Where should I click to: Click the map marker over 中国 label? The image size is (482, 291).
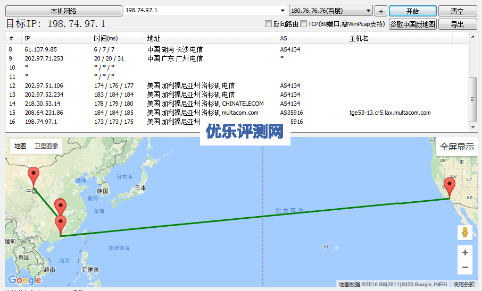point(34,175)
